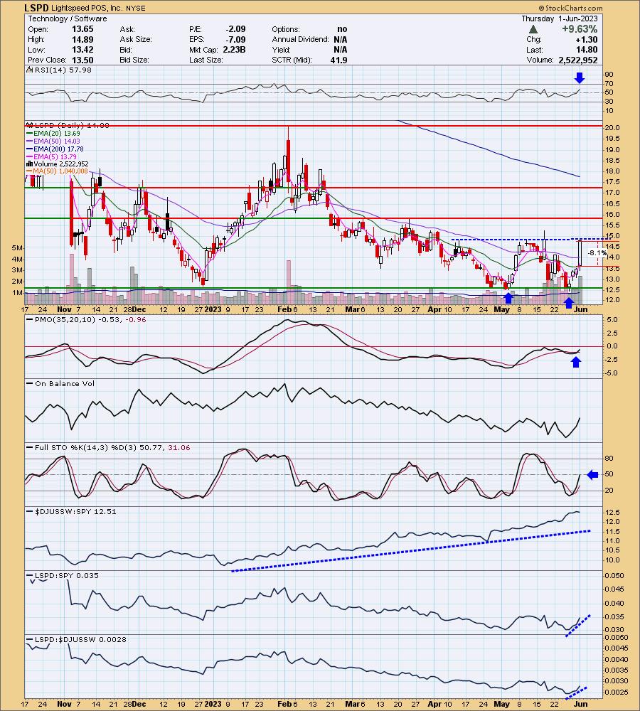Image resolution: width=640 pixels, height=711 pixels.
Task: Select the High value 14.89
Action: (x=82, y=39)
